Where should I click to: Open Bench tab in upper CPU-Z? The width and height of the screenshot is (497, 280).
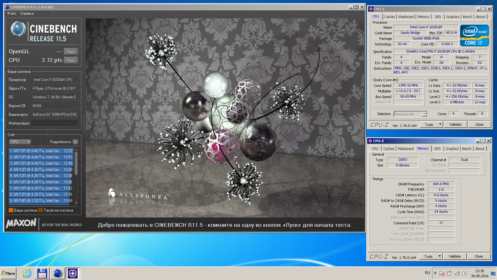(467, 17)
